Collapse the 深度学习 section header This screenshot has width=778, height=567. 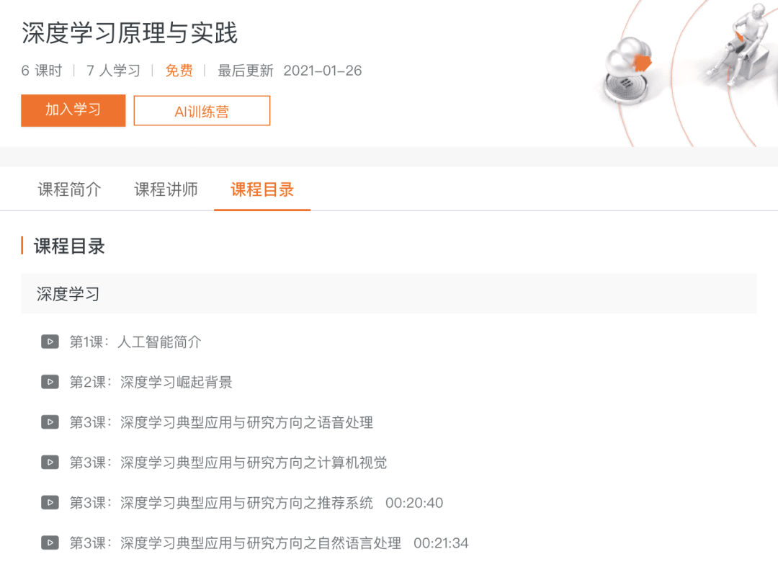coord(388,293)
